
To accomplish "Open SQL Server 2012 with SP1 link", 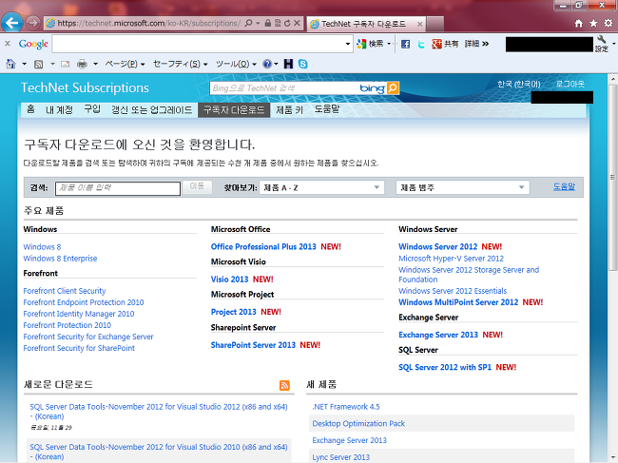I will click(x=445, y=367).
